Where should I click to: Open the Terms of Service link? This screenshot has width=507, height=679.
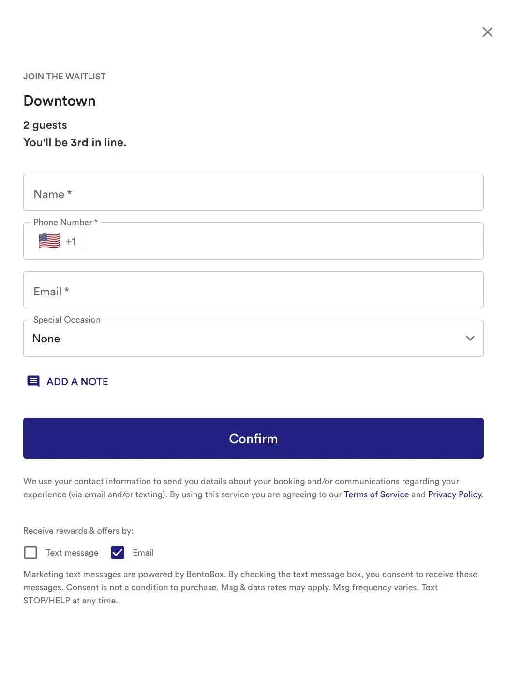[376, 494]
